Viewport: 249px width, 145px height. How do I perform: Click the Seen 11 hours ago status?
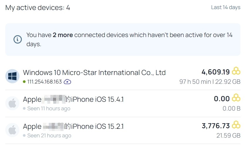point(48,109)
